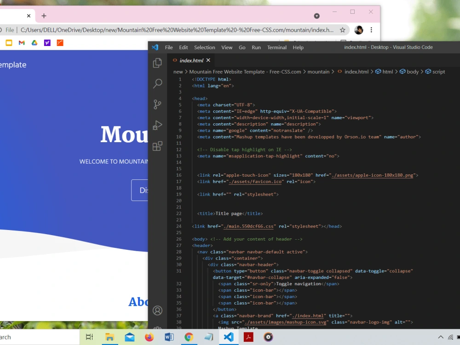Click the Chrome address bar URL

coord(177,30)
